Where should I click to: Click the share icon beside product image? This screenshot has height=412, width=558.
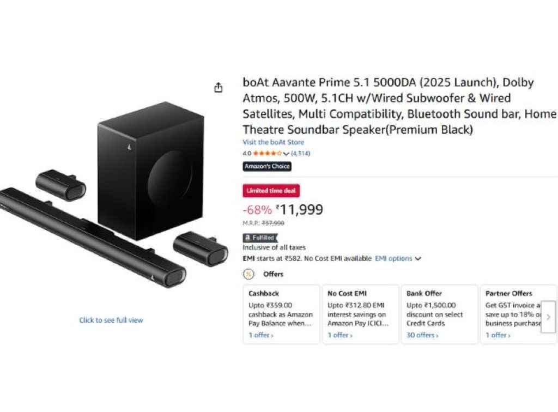pos(219,88)
